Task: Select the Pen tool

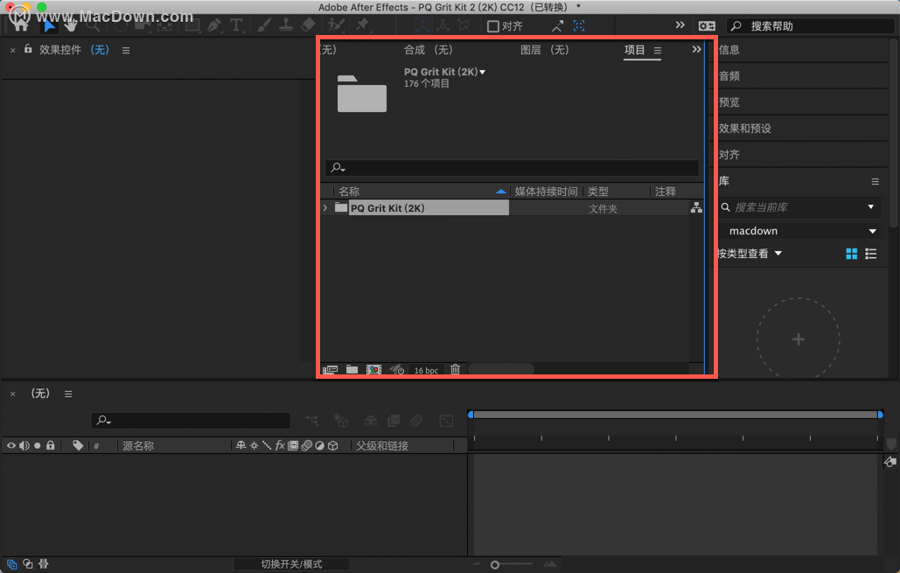Action: tap(214, 25)
